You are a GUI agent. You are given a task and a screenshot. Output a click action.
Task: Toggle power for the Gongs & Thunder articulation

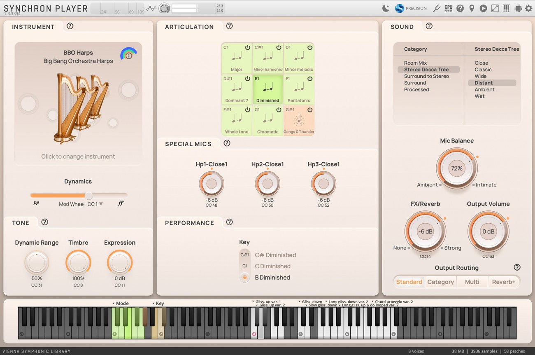coord(310,110)
